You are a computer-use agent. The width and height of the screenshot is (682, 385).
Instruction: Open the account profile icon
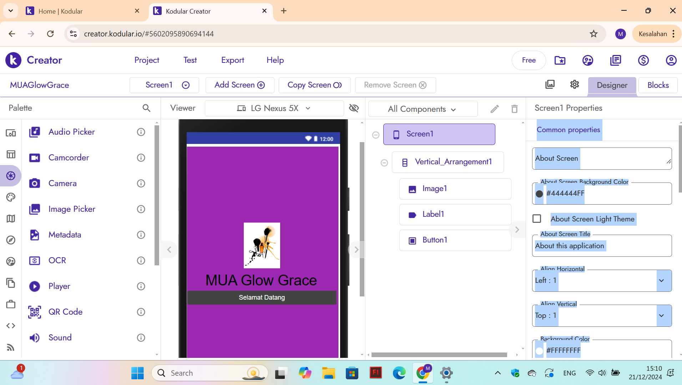[671, 60]
